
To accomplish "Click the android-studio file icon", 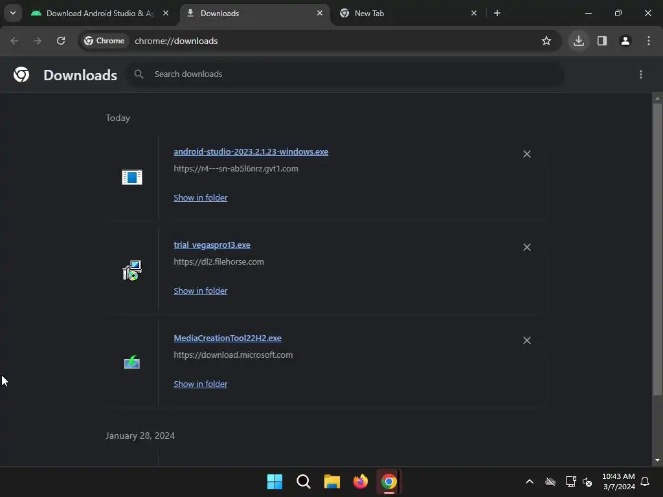I will pos(132,177).
